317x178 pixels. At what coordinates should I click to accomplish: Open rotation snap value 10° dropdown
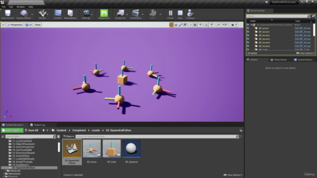211,25
